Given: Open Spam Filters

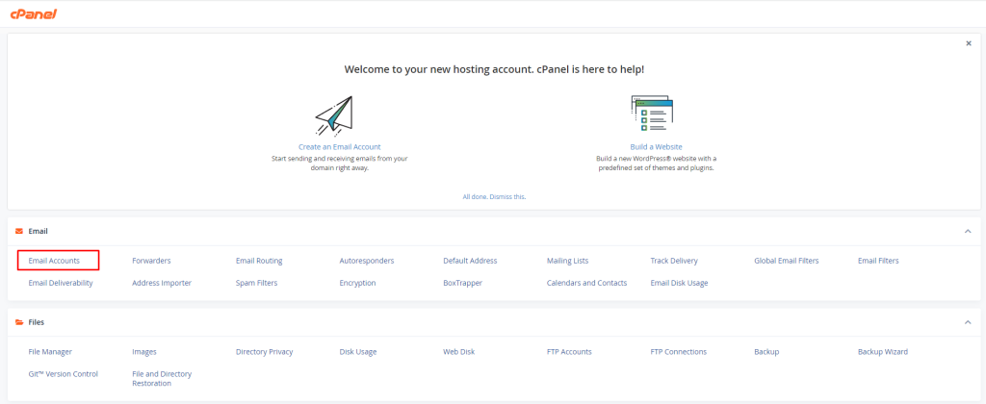Looking at the screenshot, I should click(256, 283).
